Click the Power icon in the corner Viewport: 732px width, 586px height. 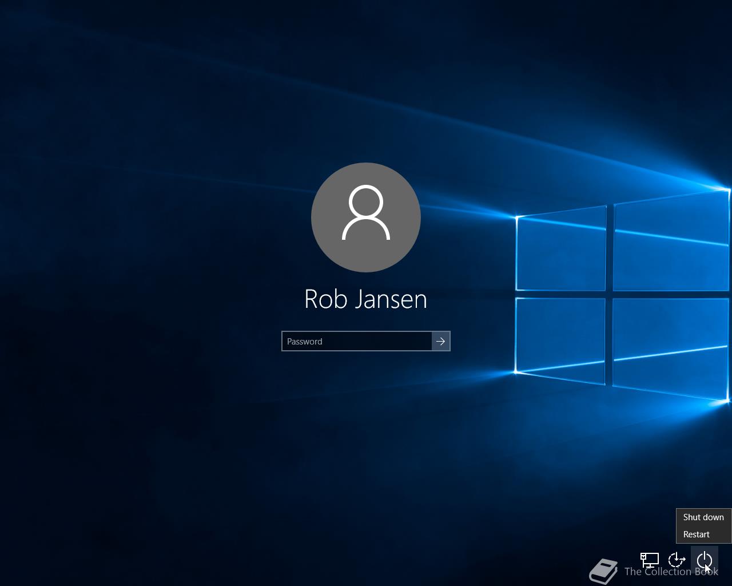(x=705, y=560)
